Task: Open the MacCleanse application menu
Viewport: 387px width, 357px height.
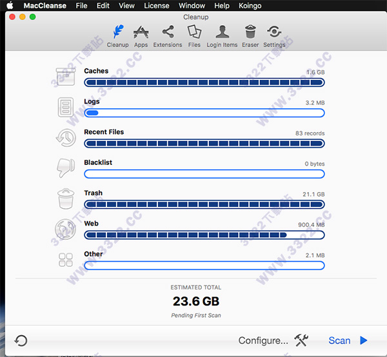Action: click(45, 6)
